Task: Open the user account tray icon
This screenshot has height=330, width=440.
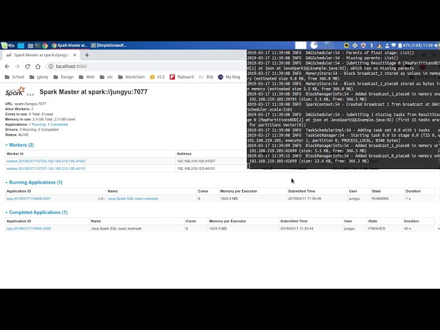Action: 387,45
